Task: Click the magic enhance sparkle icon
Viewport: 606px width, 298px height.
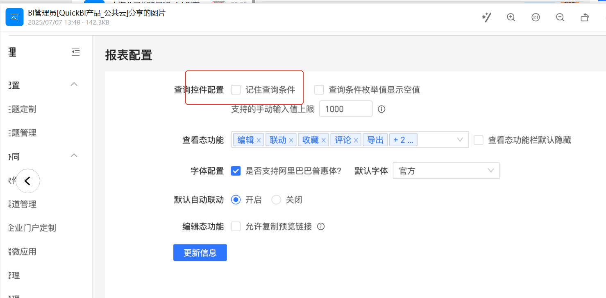Action: click(x=486, y=17)
